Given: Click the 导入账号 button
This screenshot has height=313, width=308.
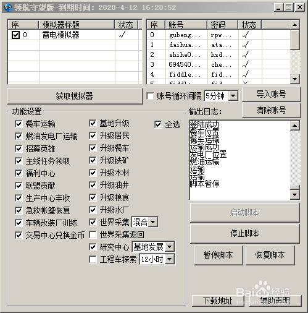Looking at the screenshot, I should [x=271, y=94].
